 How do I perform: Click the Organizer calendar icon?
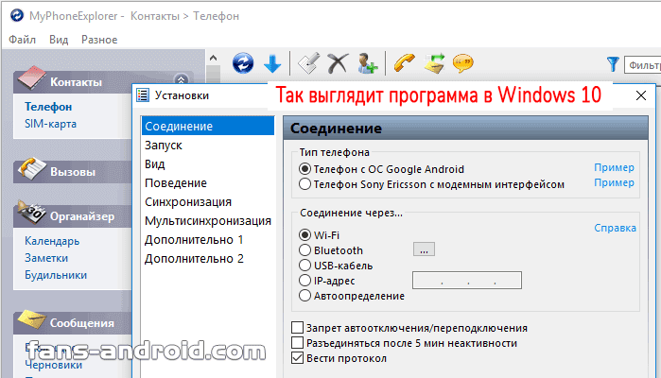click(x=30, y=213)
